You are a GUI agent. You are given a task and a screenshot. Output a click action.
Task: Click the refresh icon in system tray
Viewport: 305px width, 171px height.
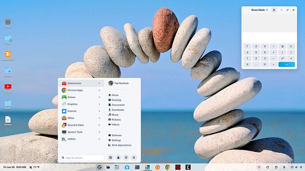(268, 167)
